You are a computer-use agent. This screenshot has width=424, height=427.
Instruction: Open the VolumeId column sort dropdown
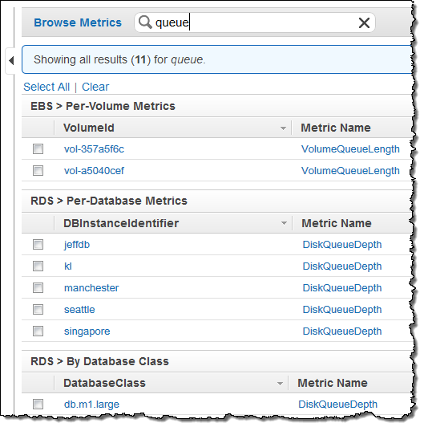[283, 128]
